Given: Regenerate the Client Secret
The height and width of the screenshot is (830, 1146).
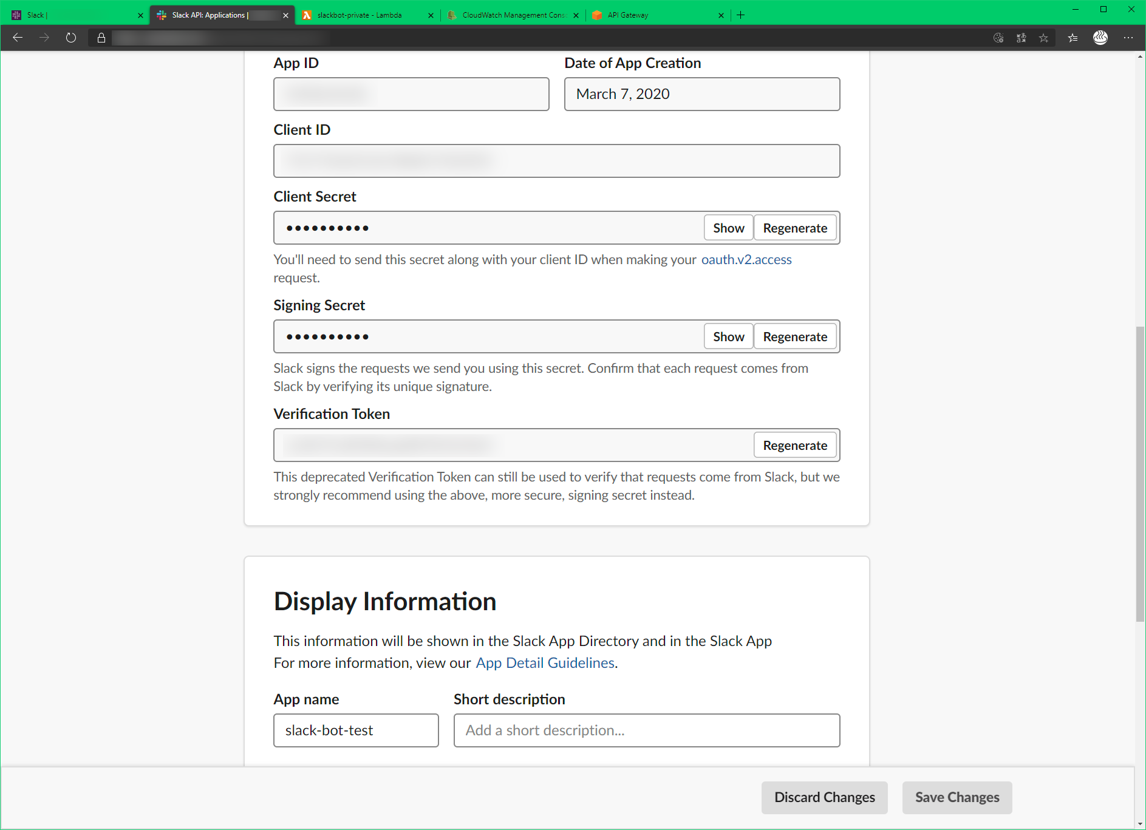Looking at the screenshot, I should [795, 227].
